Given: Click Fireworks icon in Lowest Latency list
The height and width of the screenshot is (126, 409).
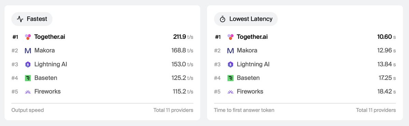Looking at the screenshot, I should [230, 92].
